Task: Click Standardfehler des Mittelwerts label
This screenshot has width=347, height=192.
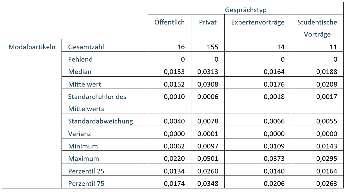Action: (97, 103)
